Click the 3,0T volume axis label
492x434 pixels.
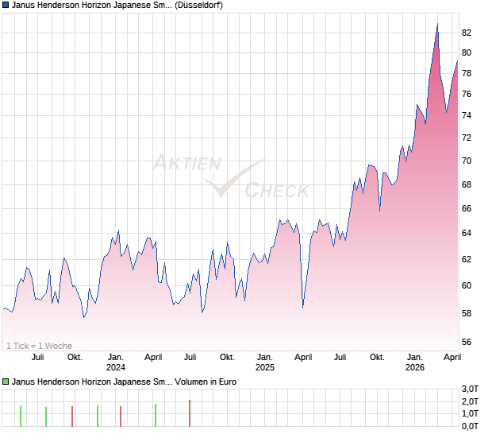pyautogui.click(x=470, y=388)
